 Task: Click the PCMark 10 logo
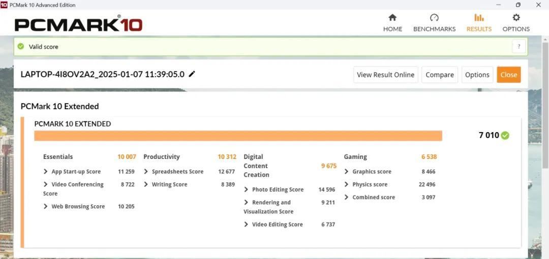(x=78, y=24)
